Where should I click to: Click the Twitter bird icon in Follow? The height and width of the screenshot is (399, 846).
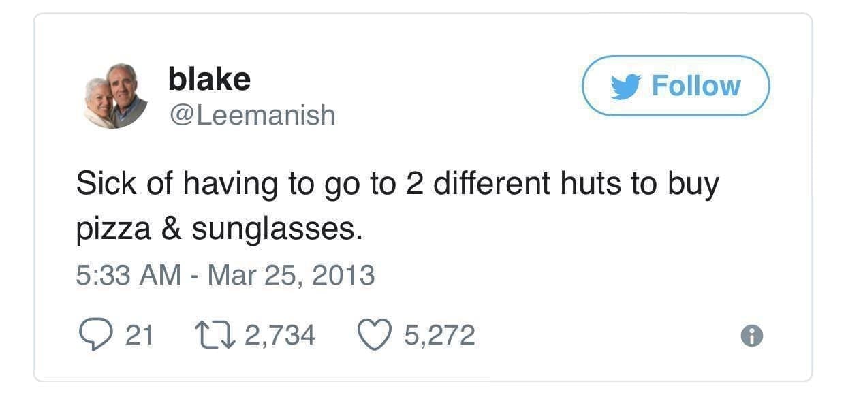625,86
